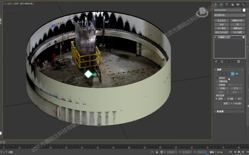The height and width of the screenshot is (155, 249).
Task: Open the Motion panel circle icon
Action: (232, 5)
